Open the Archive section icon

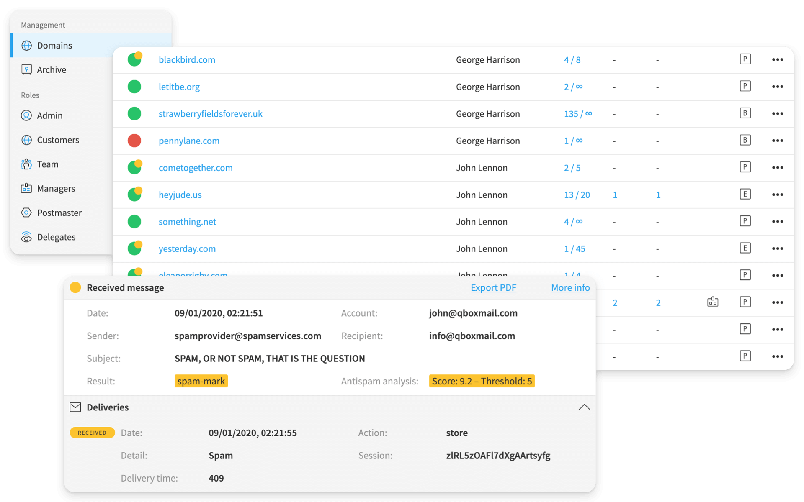pyautogui.click(x=27, y=69)
